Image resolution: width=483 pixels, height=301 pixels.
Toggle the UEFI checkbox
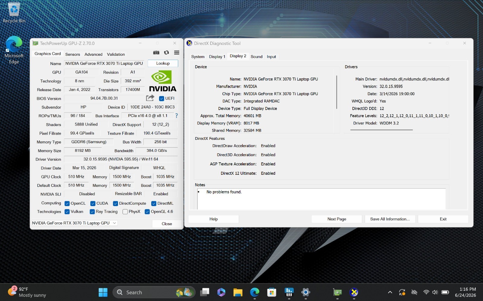[x=162, y=99]
